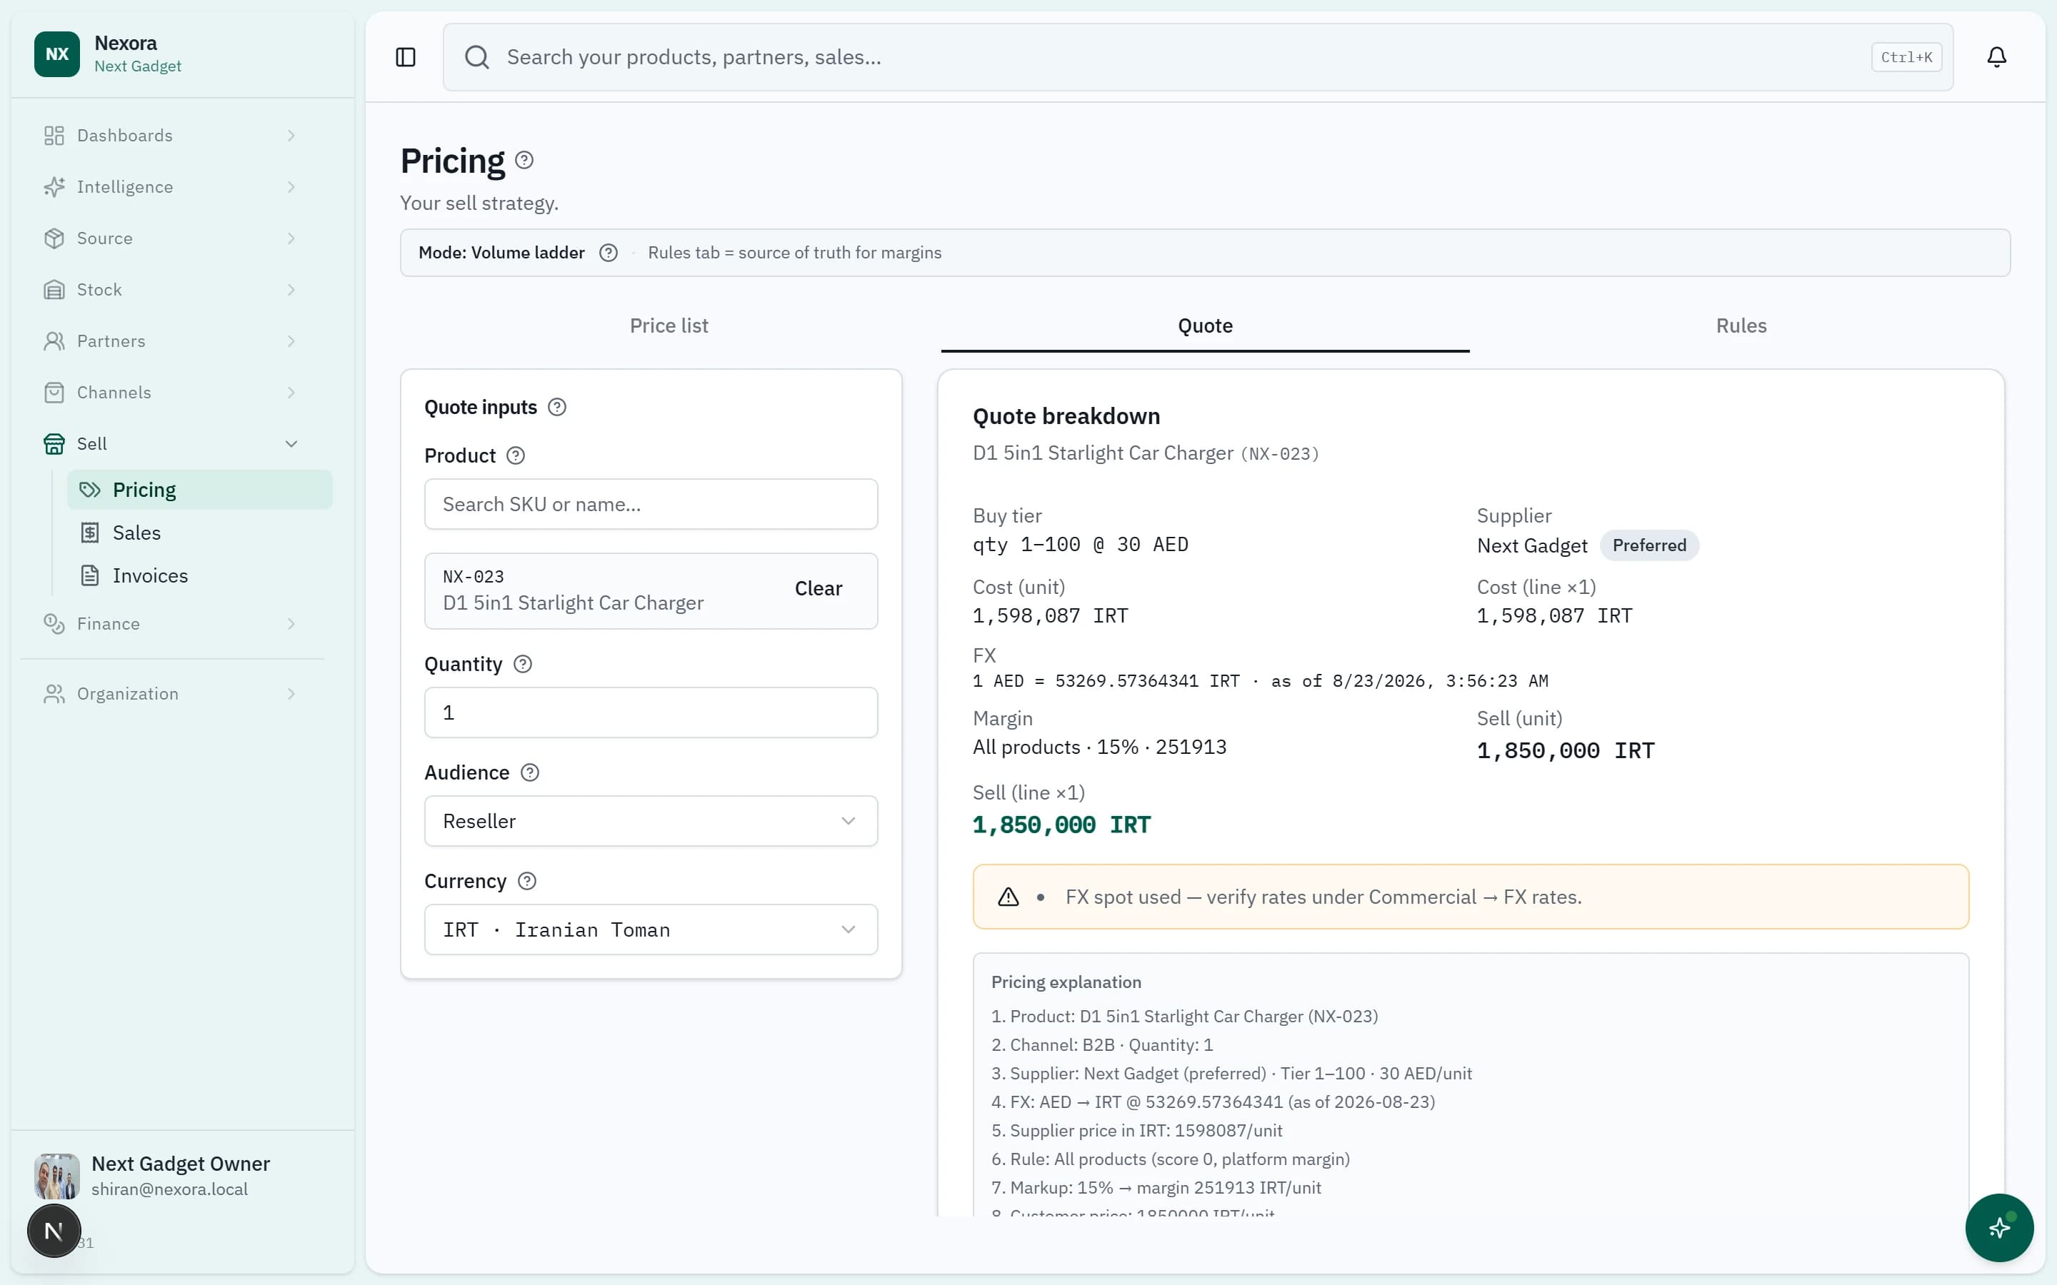Screen dimensions: 2057x1285
Task: Switch to the Rules tab
Action: coord(1741,326)
